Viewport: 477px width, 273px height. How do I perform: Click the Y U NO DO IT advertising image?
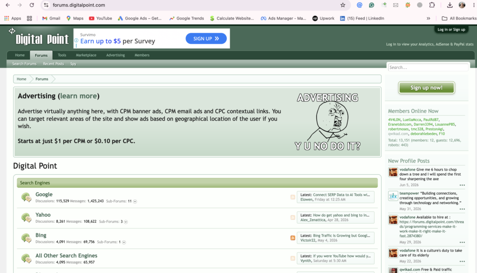coord(327,122)
